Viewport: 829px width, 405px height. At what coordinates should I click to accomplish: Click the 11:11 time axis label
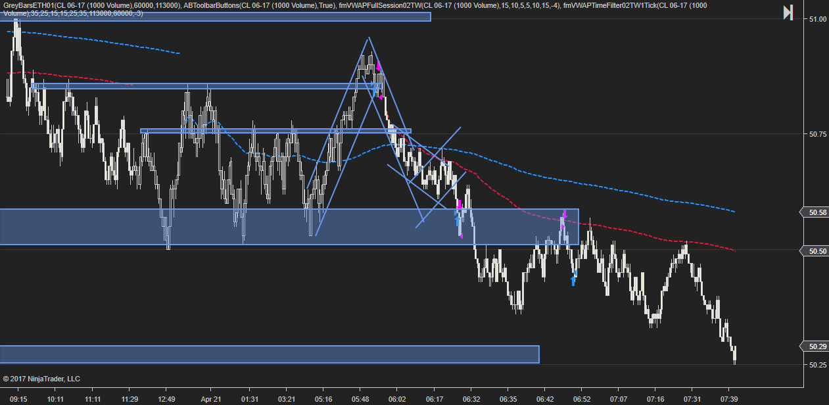coord(93,399)
